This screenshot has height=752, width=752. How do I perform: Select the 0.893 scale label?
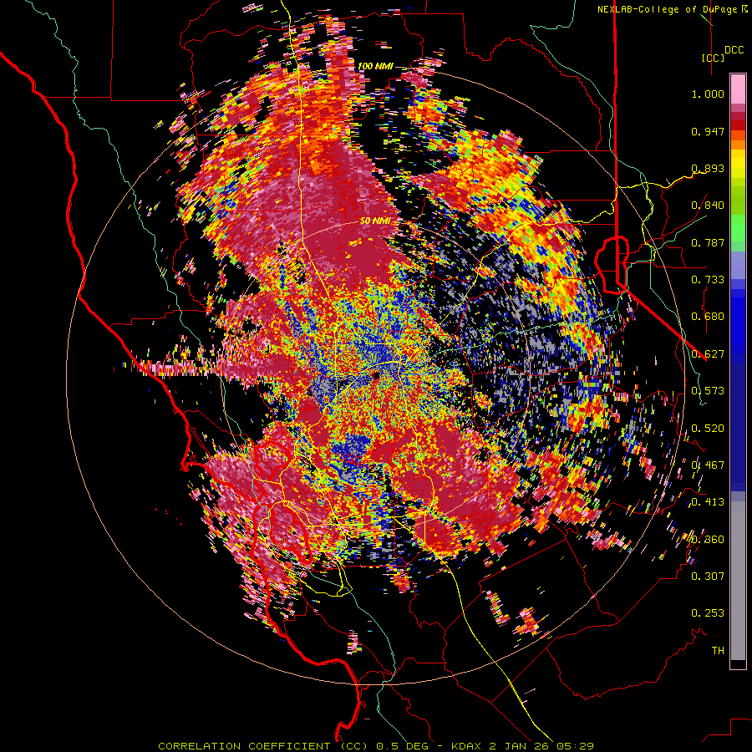(x=708, y=168)
